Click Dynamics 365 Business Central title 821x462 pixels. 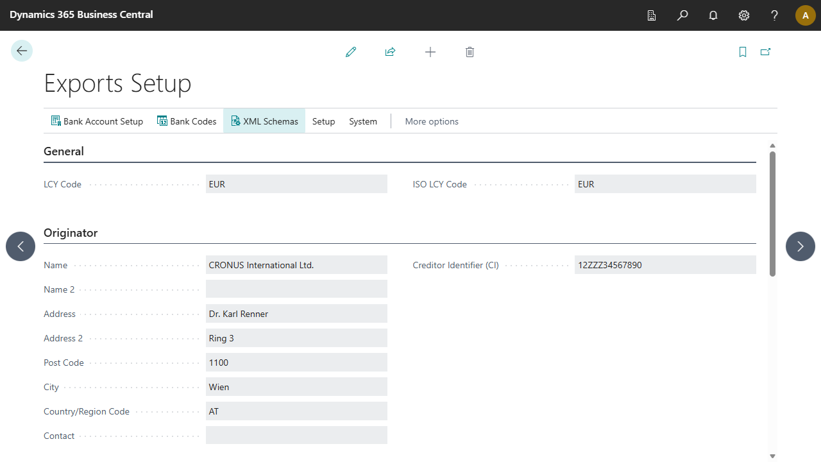tap(81, 14)
